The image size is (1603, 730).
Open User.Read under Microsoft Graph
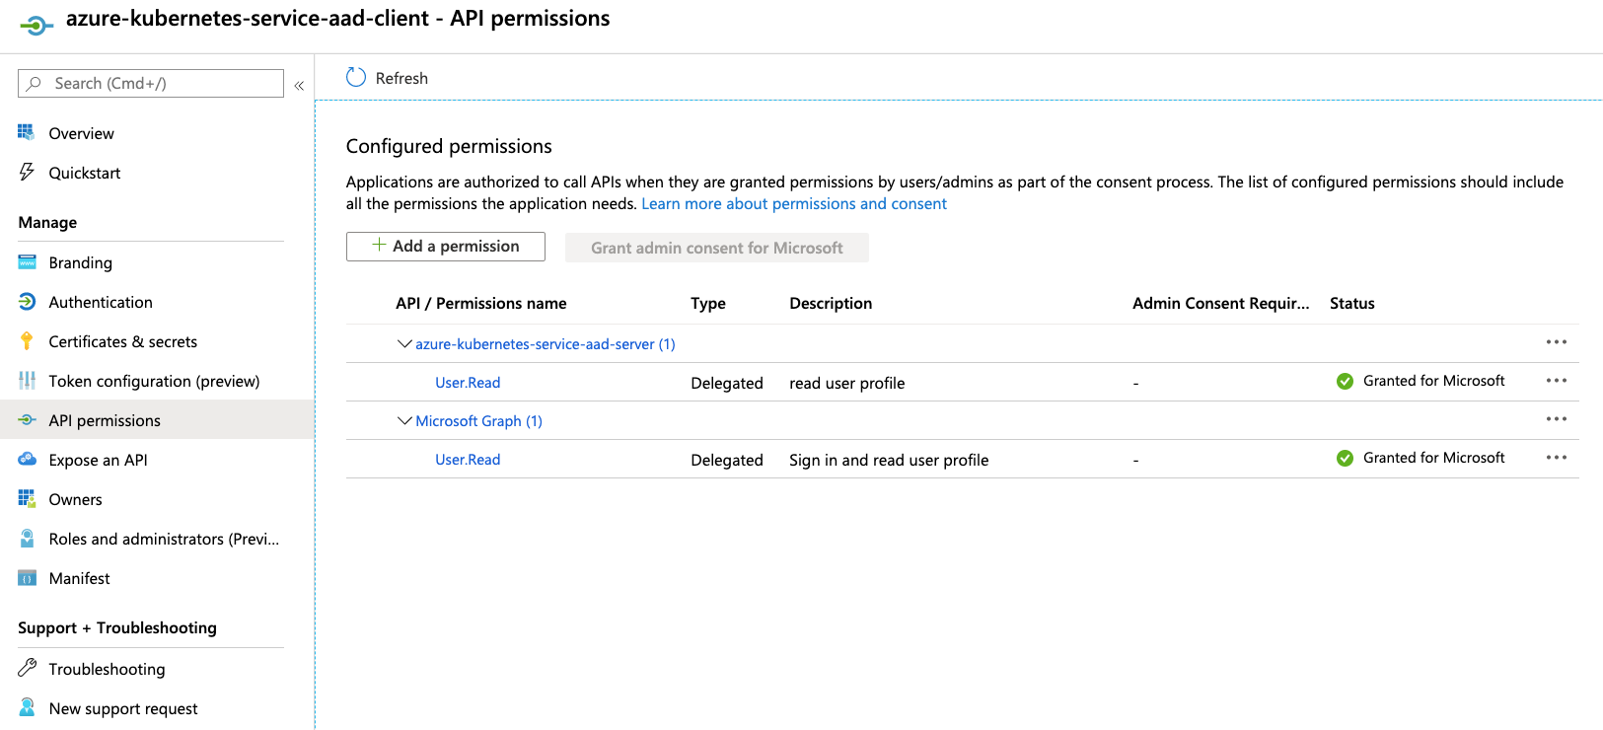point(468,459)
